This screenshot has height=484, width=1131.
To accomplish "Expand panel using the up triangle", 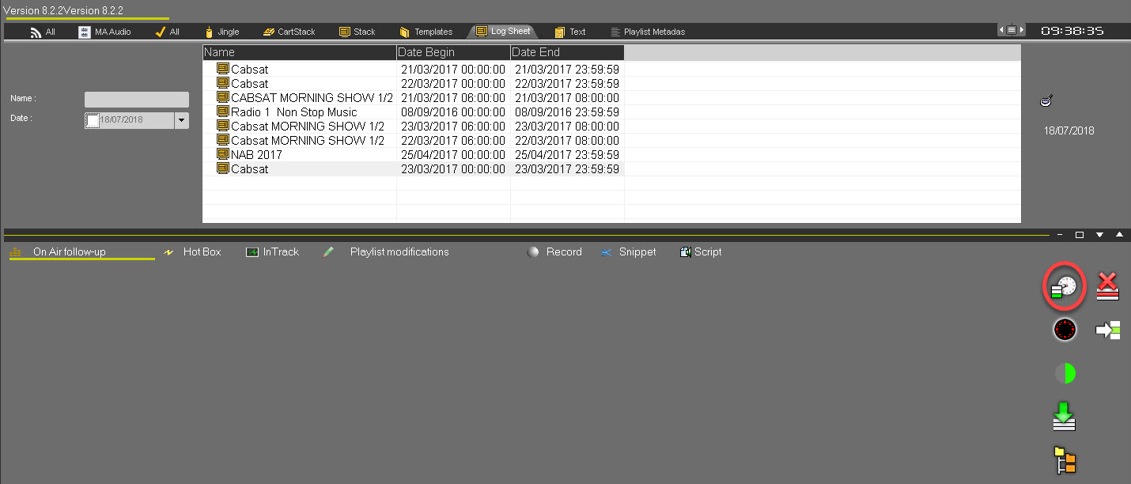I will point(1119,235).
